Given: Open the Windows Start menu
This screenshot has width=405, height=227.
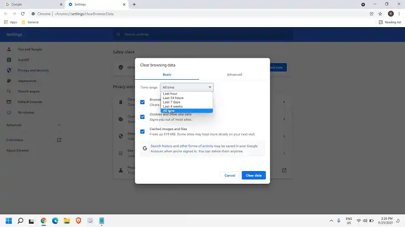Looking at the screenshot, I should 9,221.
